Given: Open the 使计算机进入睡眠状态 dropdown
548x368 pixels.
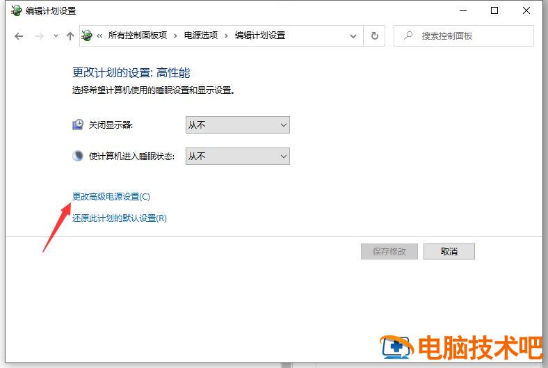Looking at the screenshot, I should (238, 156).
